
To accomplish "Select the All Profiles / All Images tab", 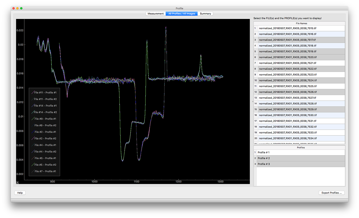I will click(182, 14).
